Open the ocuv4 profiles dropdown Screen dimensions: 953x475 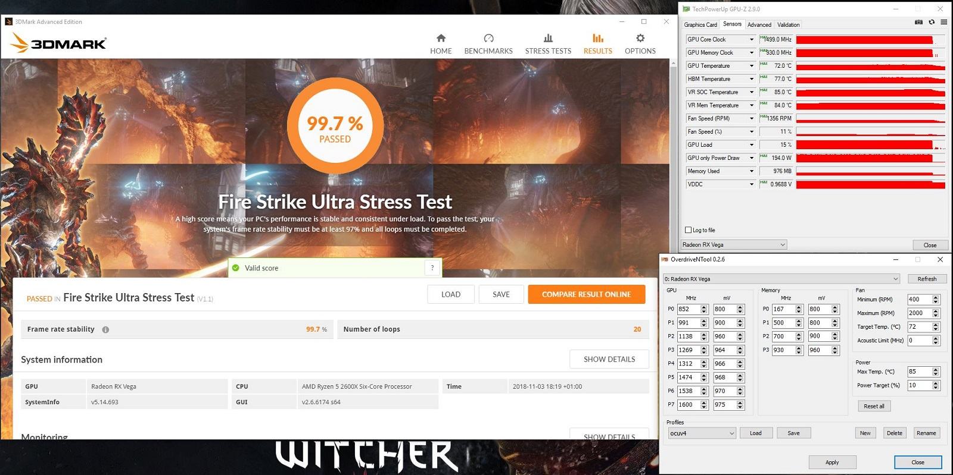pos(702,433)
